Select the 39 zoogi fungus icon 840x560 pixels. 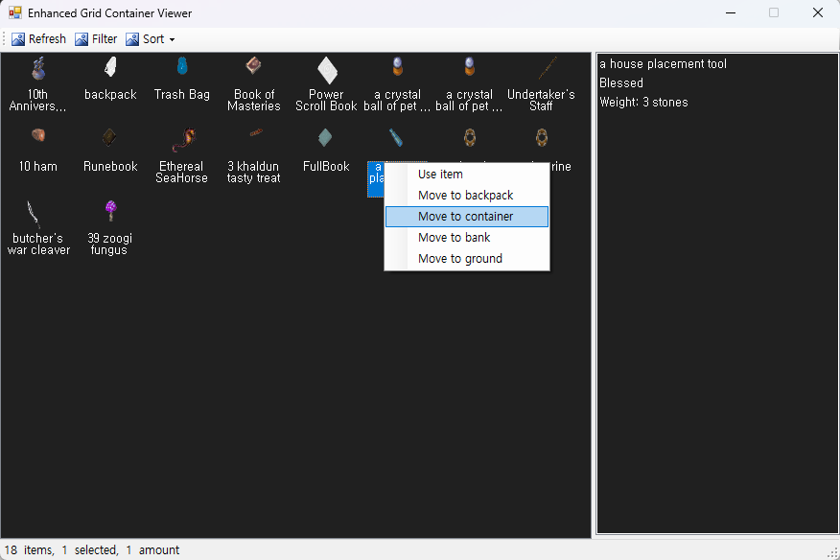pos(111,211)
